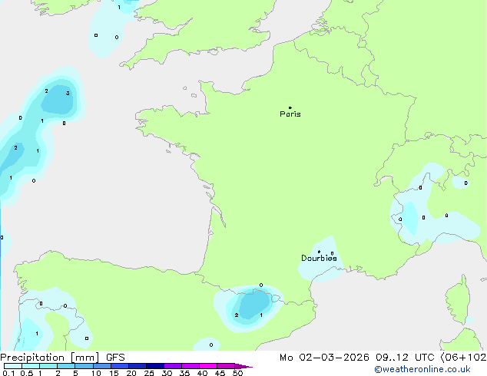
Task: Click the legend label 25
Action: coord(149,373)
